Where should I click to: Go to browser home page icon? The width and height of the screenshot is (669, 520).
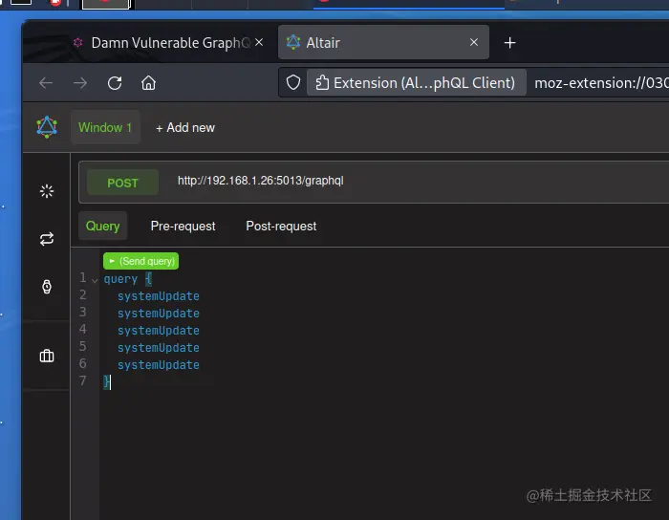click(x=148, y=83)
